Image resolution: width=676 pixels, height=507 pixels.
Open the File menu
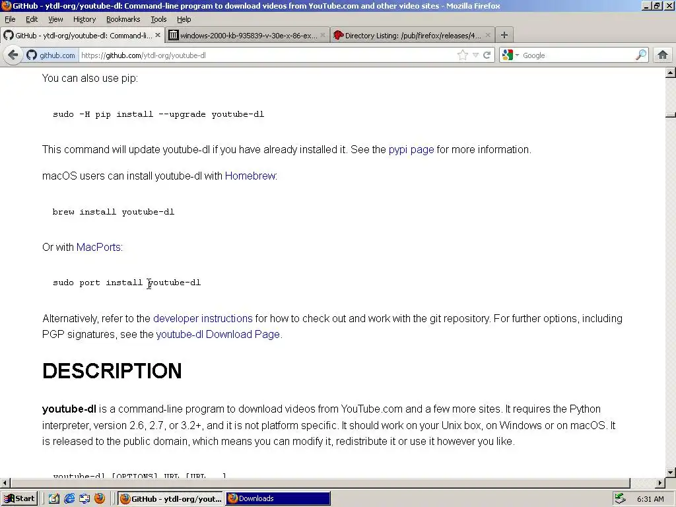[x=10, y=19]
